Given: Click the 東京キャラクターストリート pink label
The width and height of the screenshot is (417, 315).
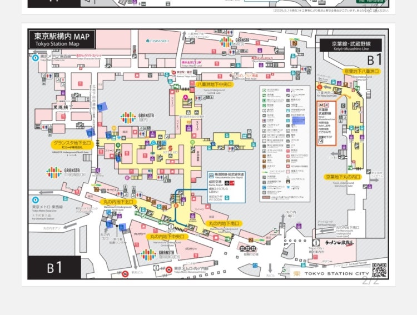Looking at the screenshot, I should pos(89,56).
